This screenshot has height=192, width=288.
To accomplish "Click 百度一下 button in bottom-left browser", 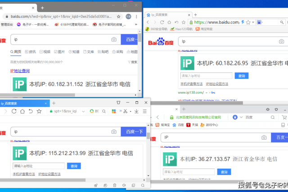I will tap(134, 132).
